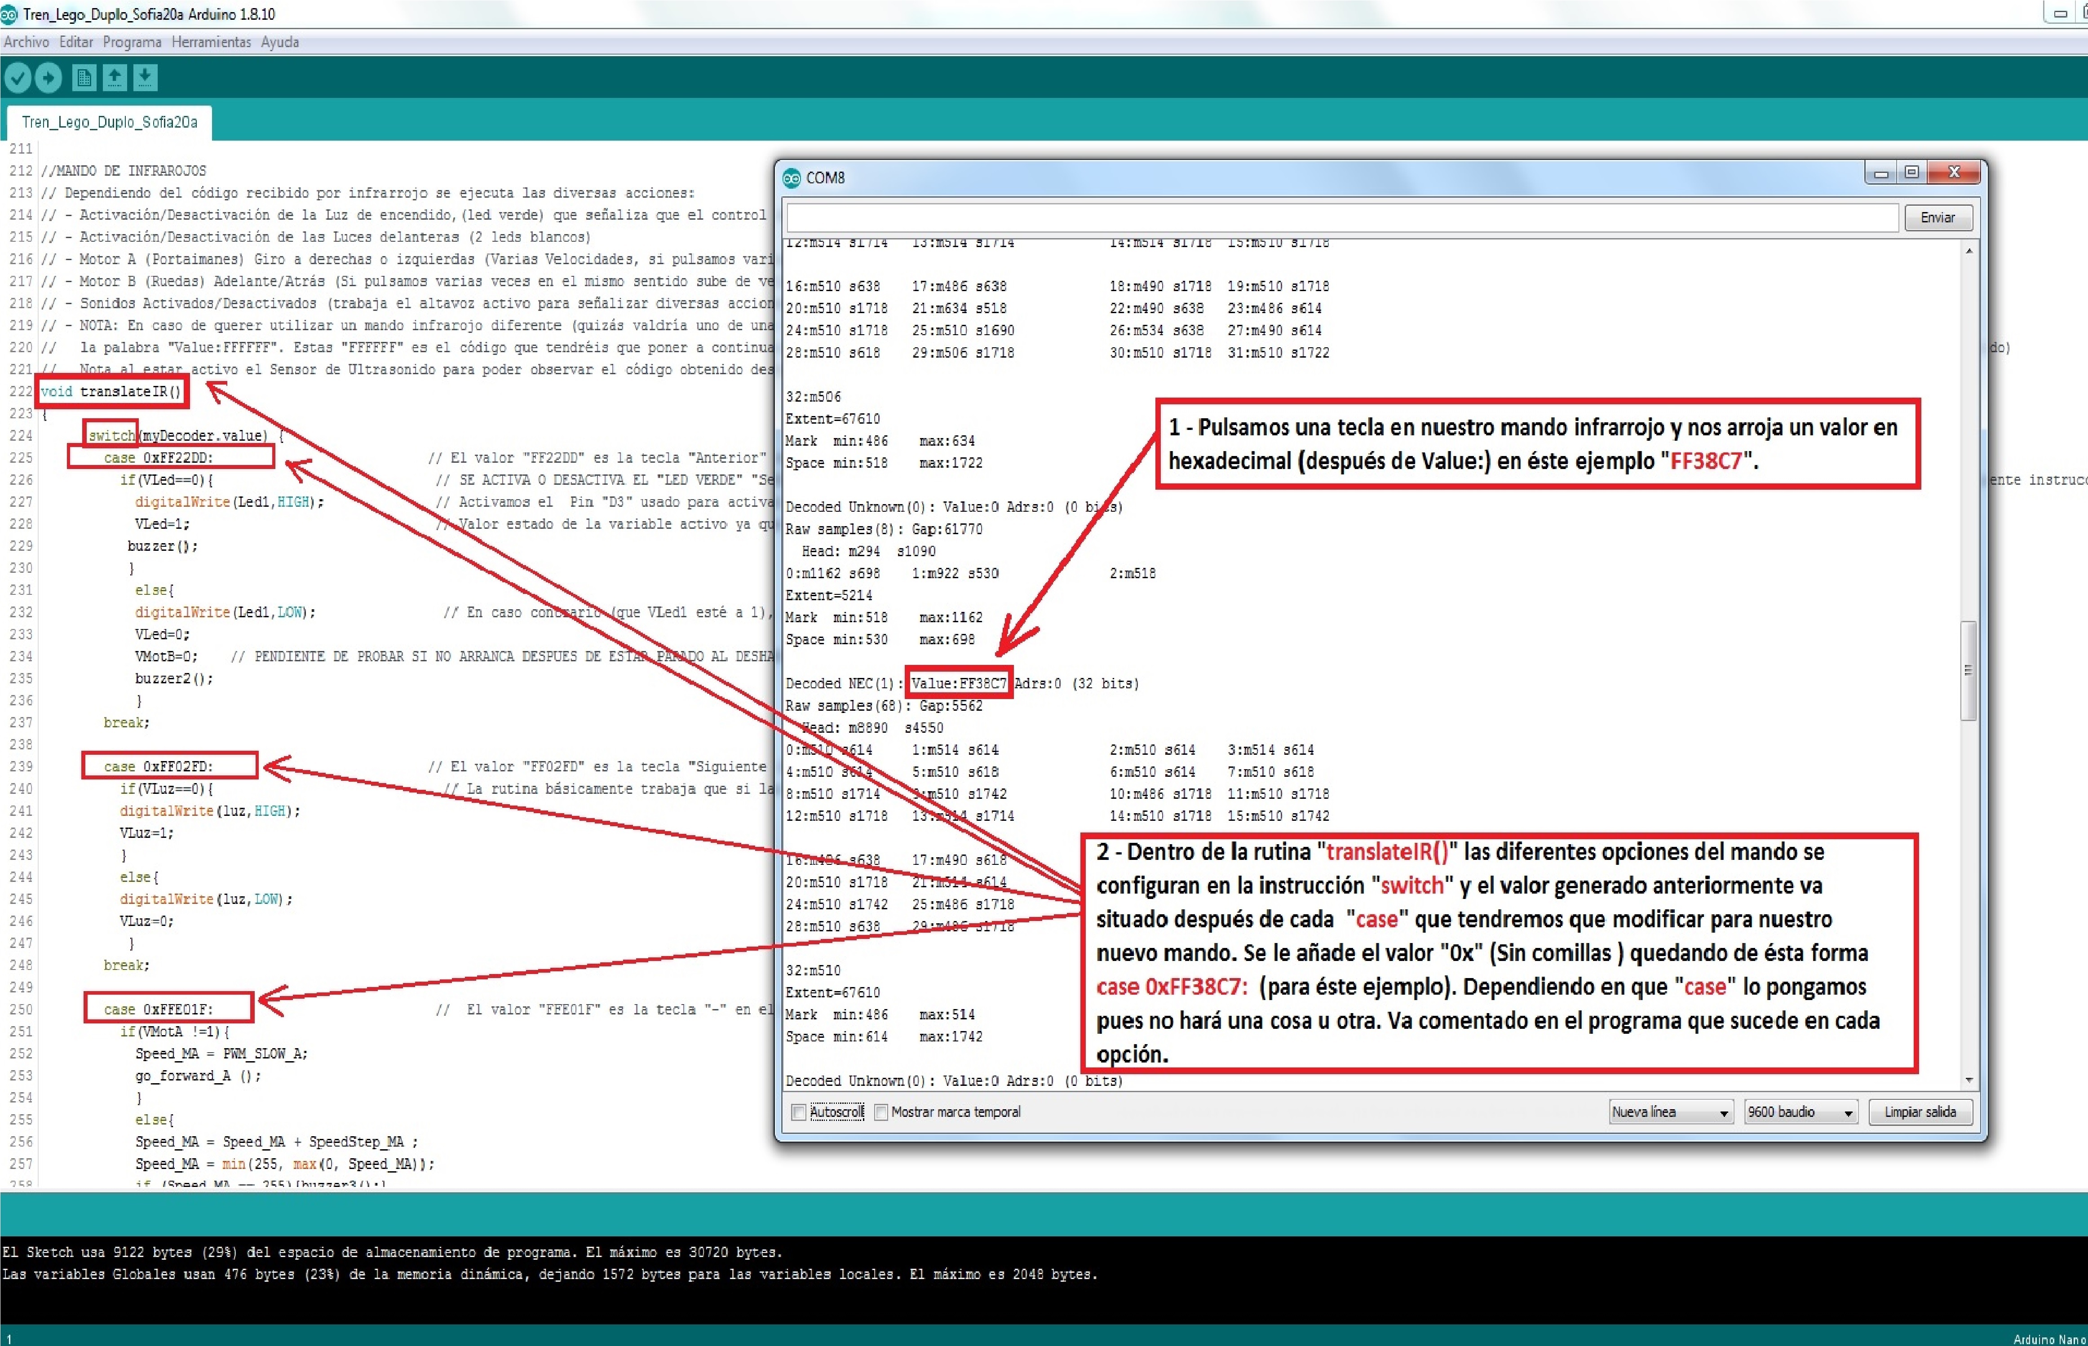This screenshot has width=2088, height=1346.
Task: Click the Upload (right arrow) toolbar icon
Action: 48,78
